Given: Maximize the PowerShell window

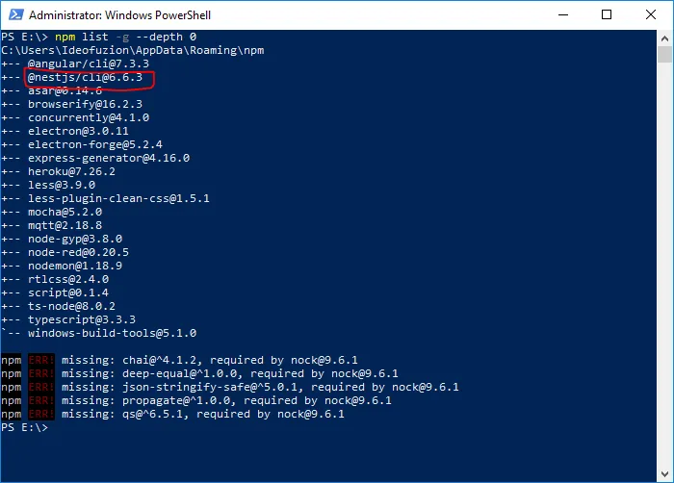Looking at the screenshot, I should pos(607,14).
